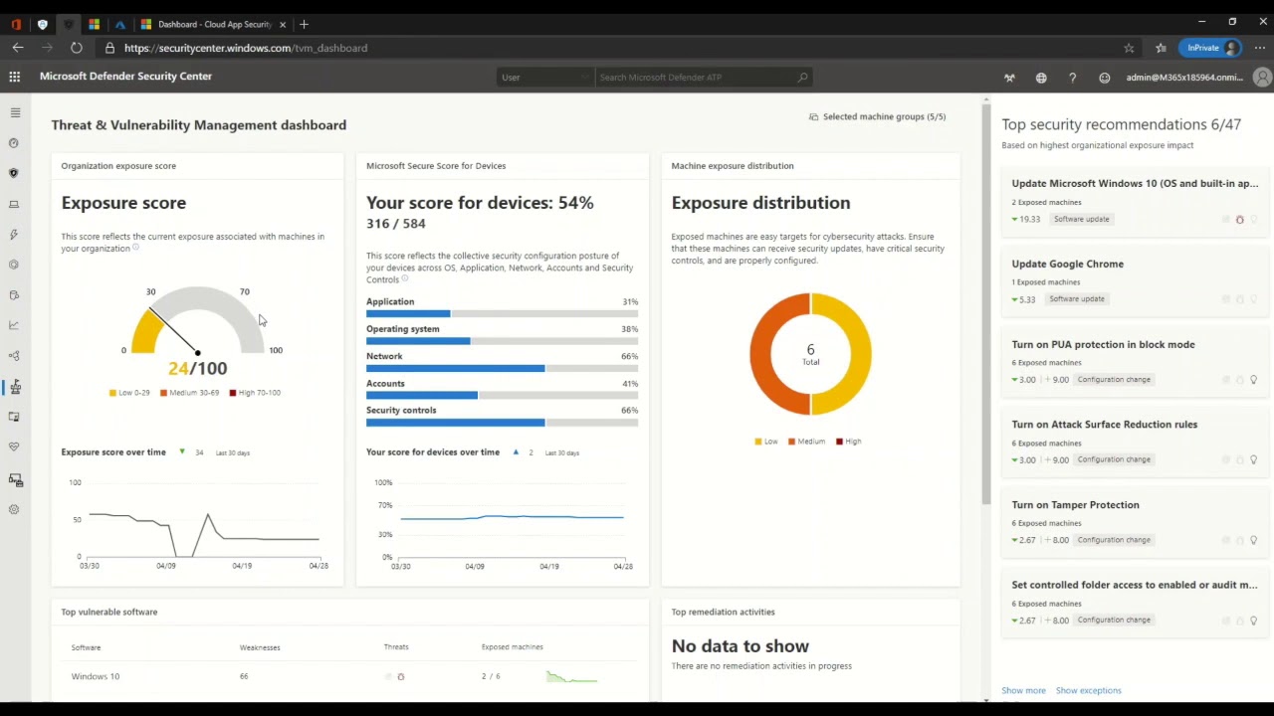Viewport: 1274px width, 716px height.
Task: Open Selected machine groups (5/5) filter
Action: (x=877, y=117)
